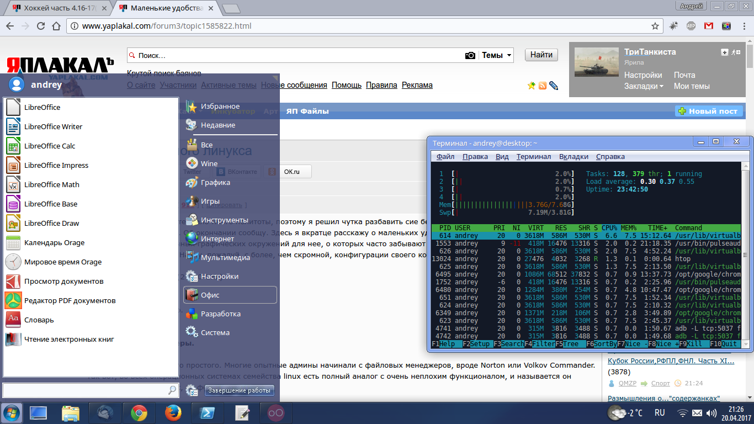Open the Вид menu in the terminal
The width and height of the screenshot is (754, 424).
tap(502, 156)
